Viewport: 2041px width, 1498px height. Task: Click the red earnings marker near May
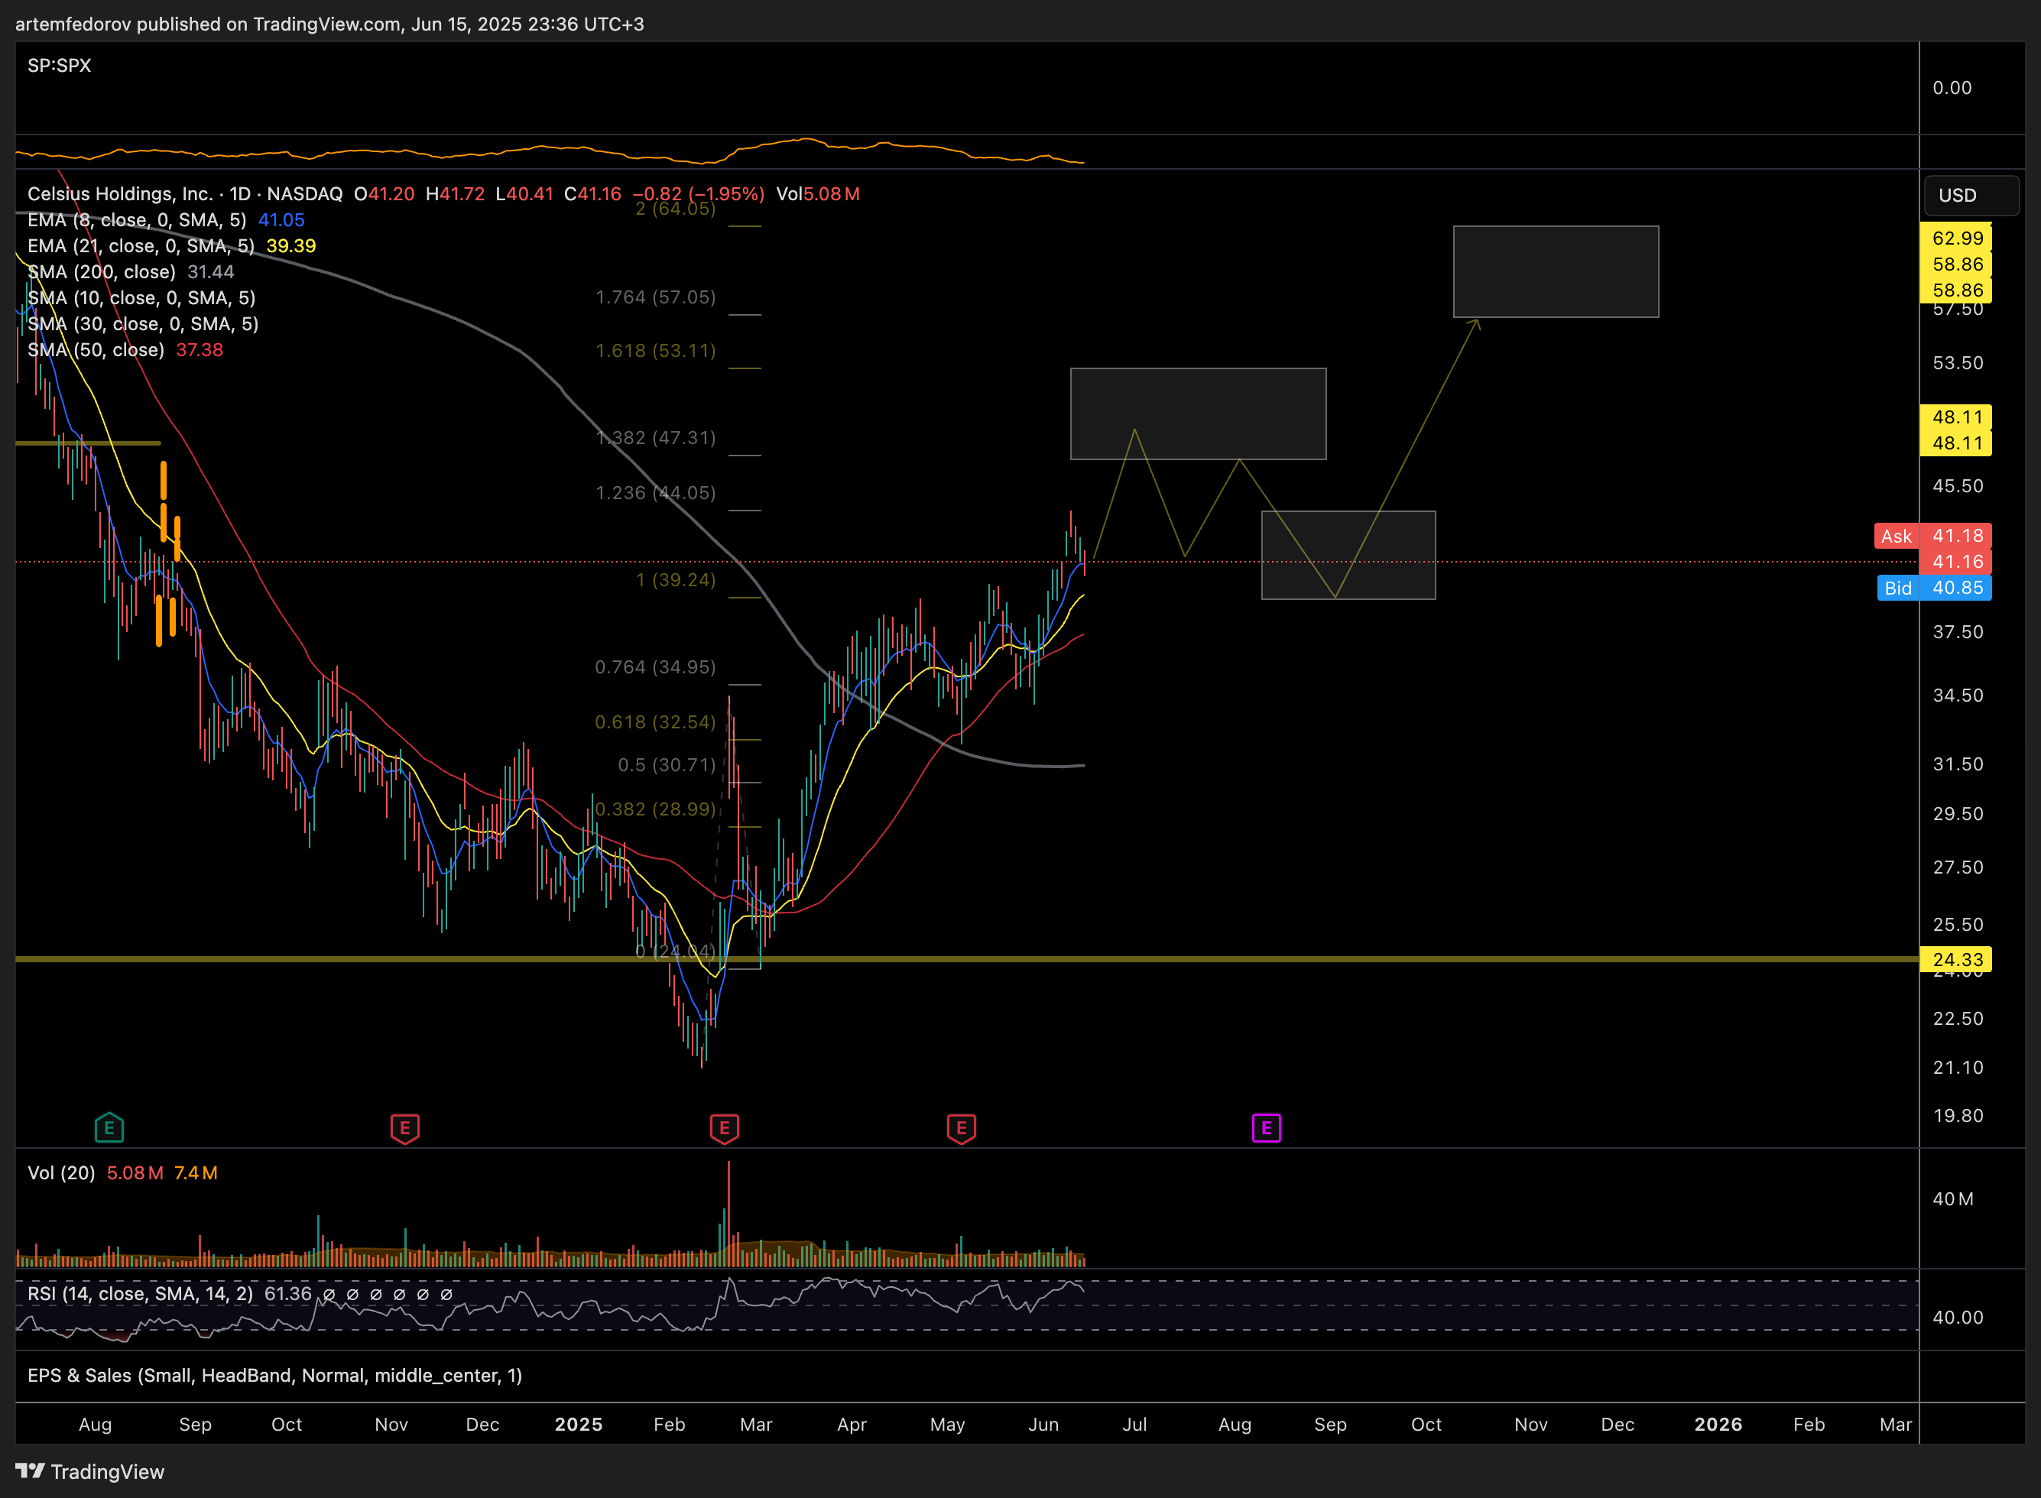(x=961, y=1128)
